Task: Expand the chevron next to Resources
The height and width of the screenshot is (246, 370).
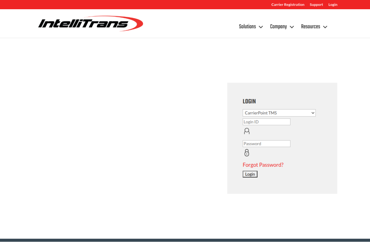Action: pos(325,27)
